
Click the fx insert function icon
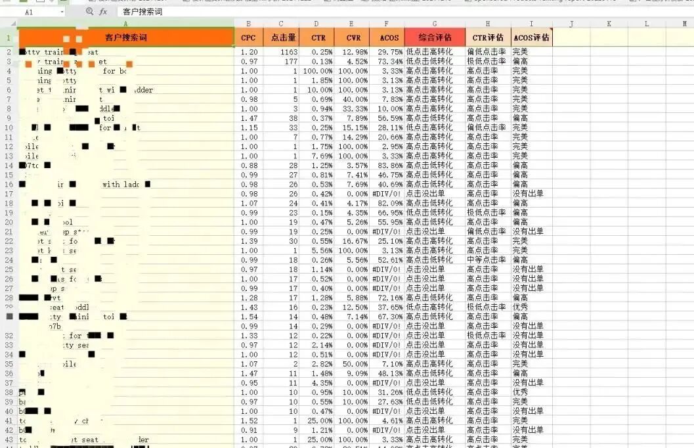tap(103, 12)
